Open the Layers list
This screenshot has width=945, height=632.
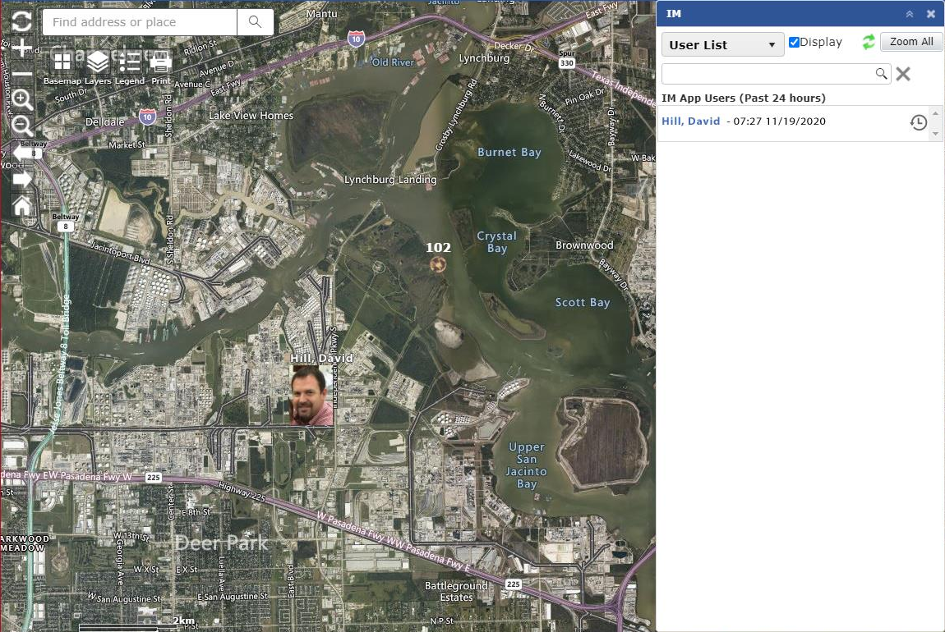click(x=98, y=64)
